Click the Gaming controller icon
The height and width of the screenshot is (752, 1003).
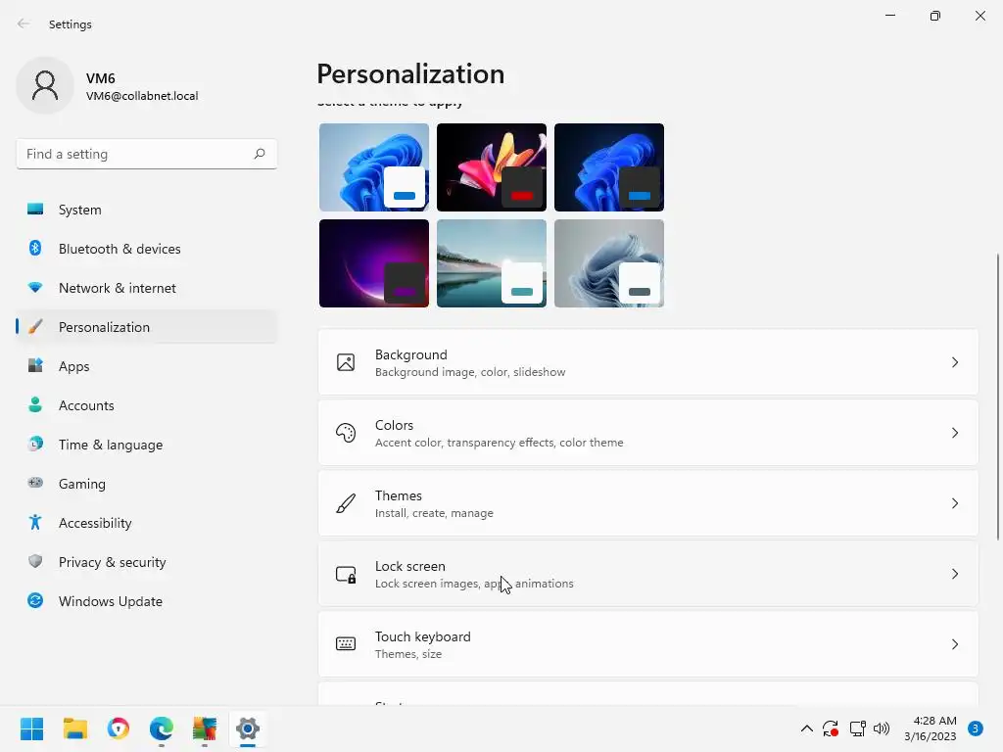(x=35, y=483)
